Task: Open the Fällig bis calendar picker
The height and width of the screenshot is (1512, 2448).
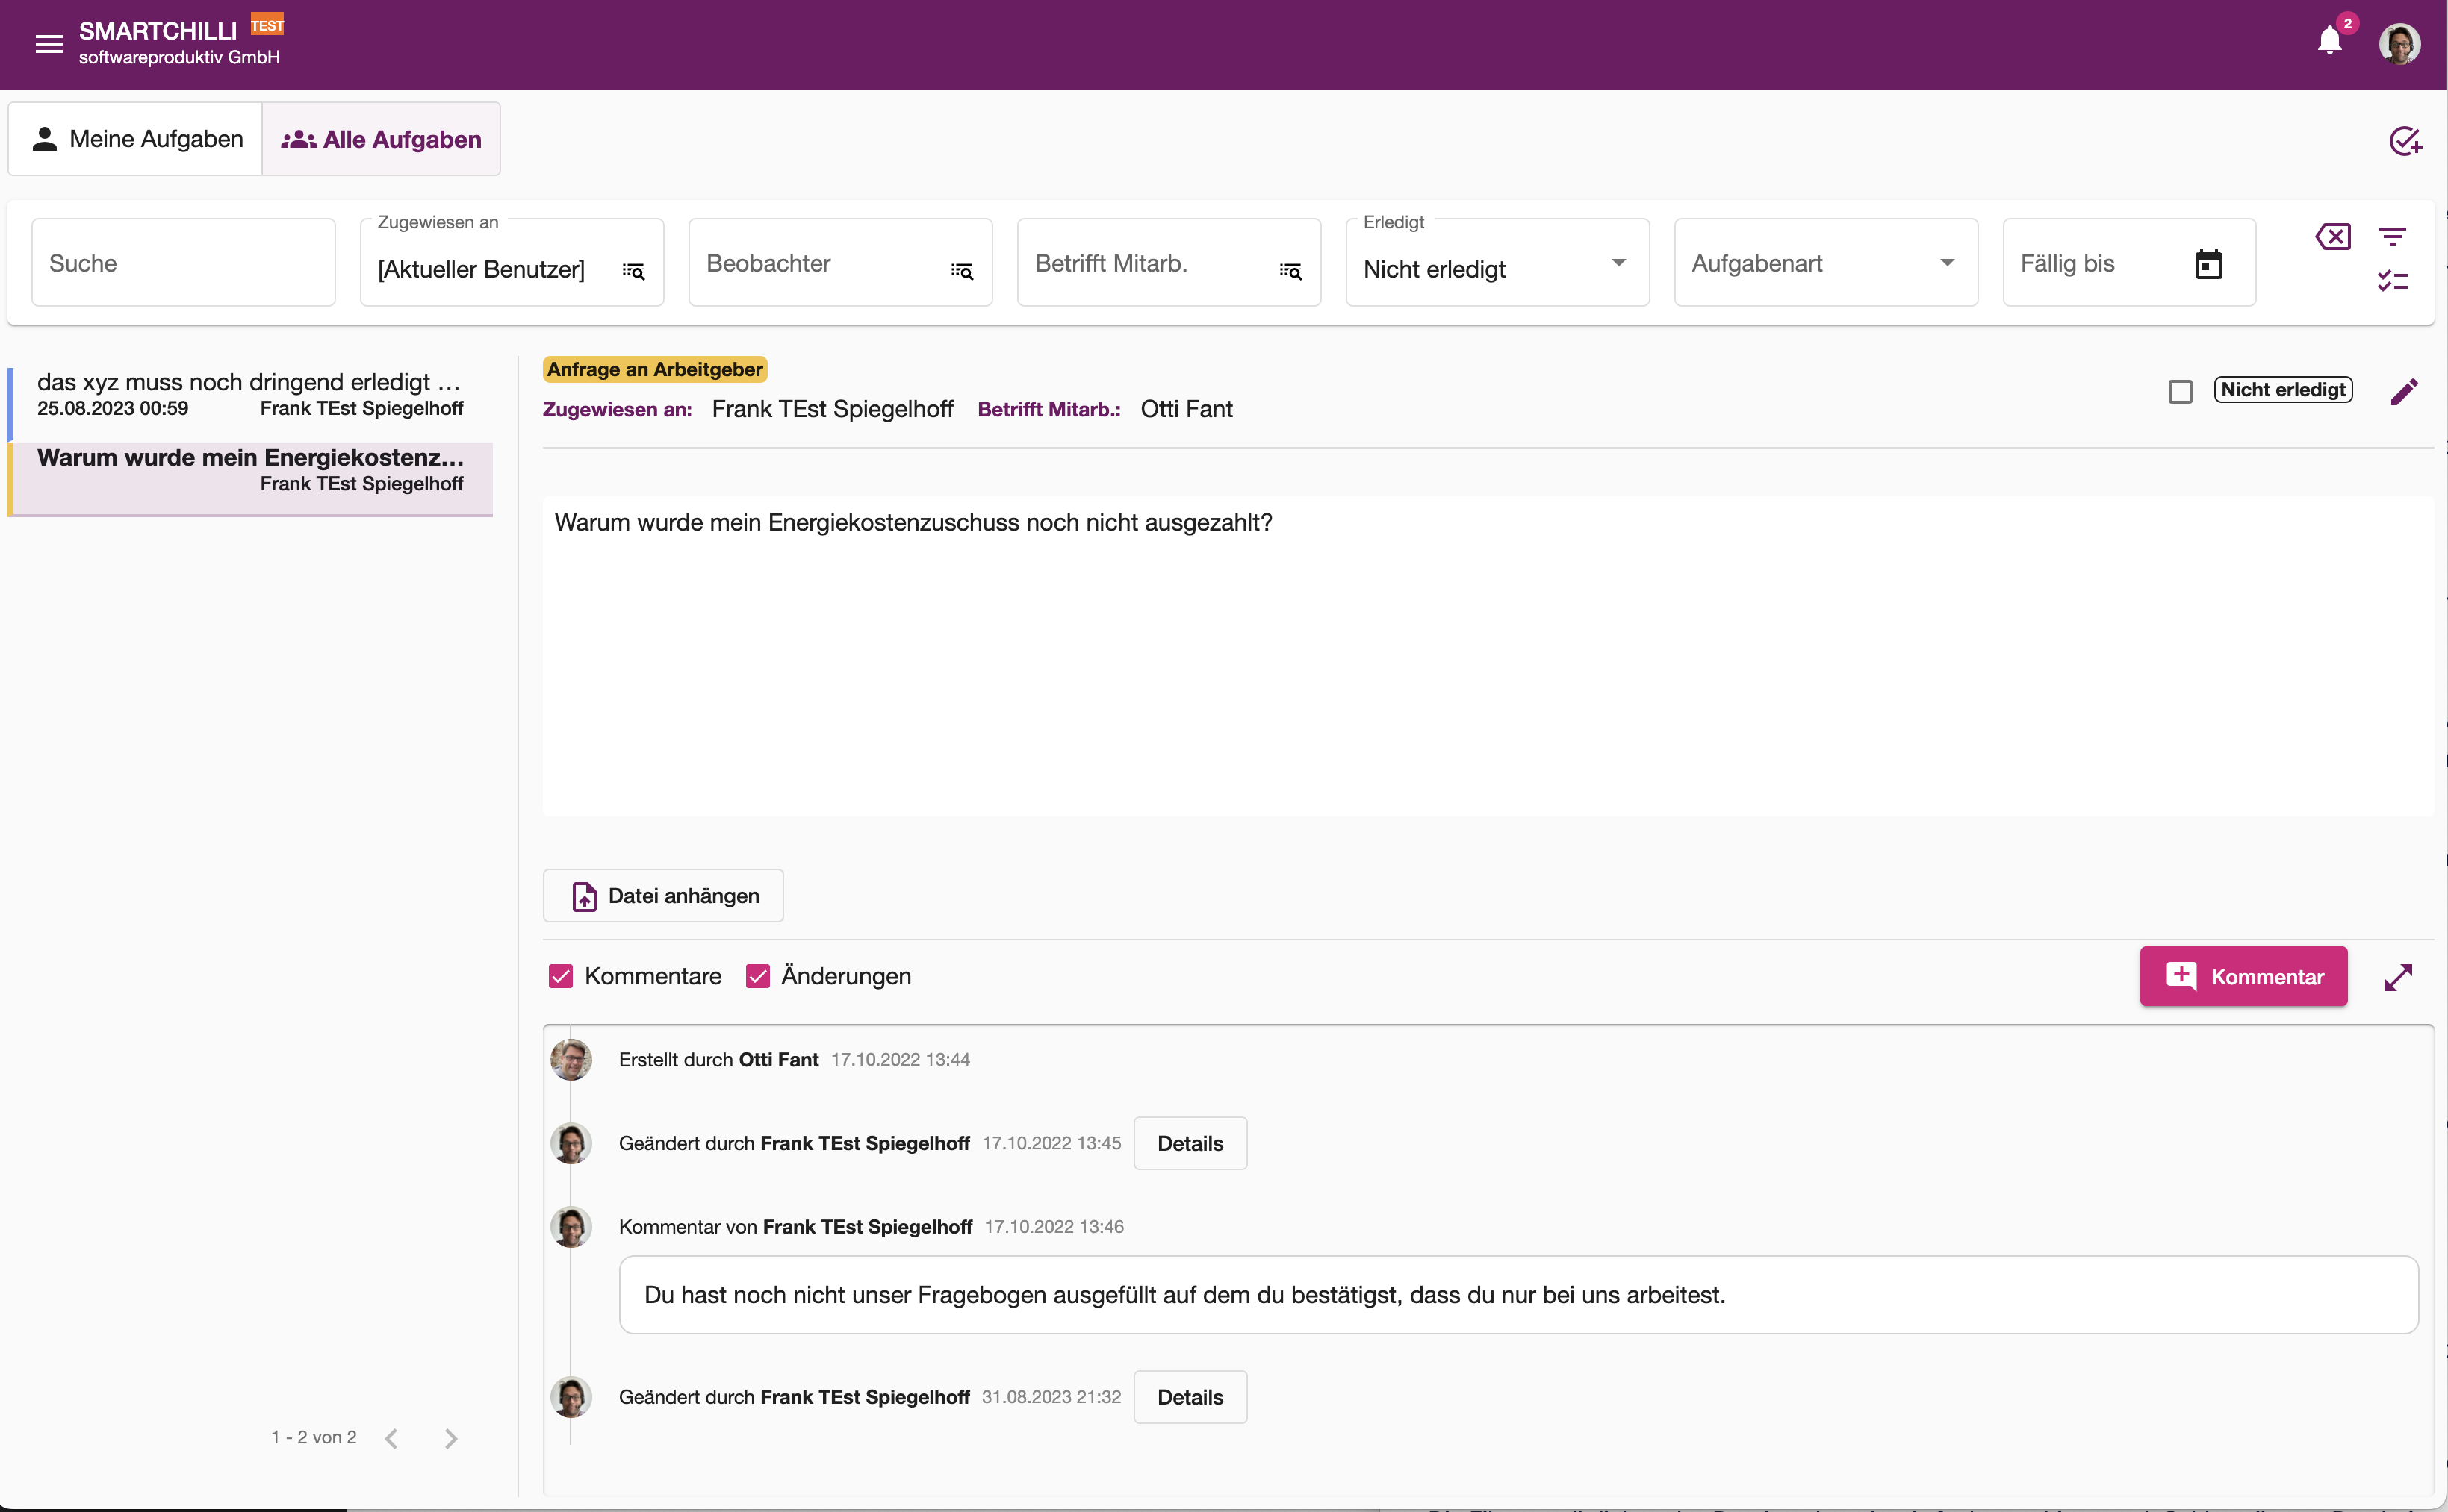Action: 2208,264
